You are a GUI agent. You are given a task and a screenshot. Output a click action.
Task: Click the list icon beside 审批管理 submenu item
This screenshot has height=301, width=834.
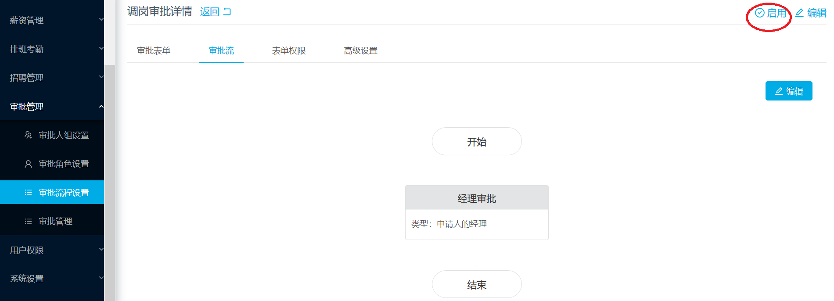pyautogui.click(x=29, y=221)
